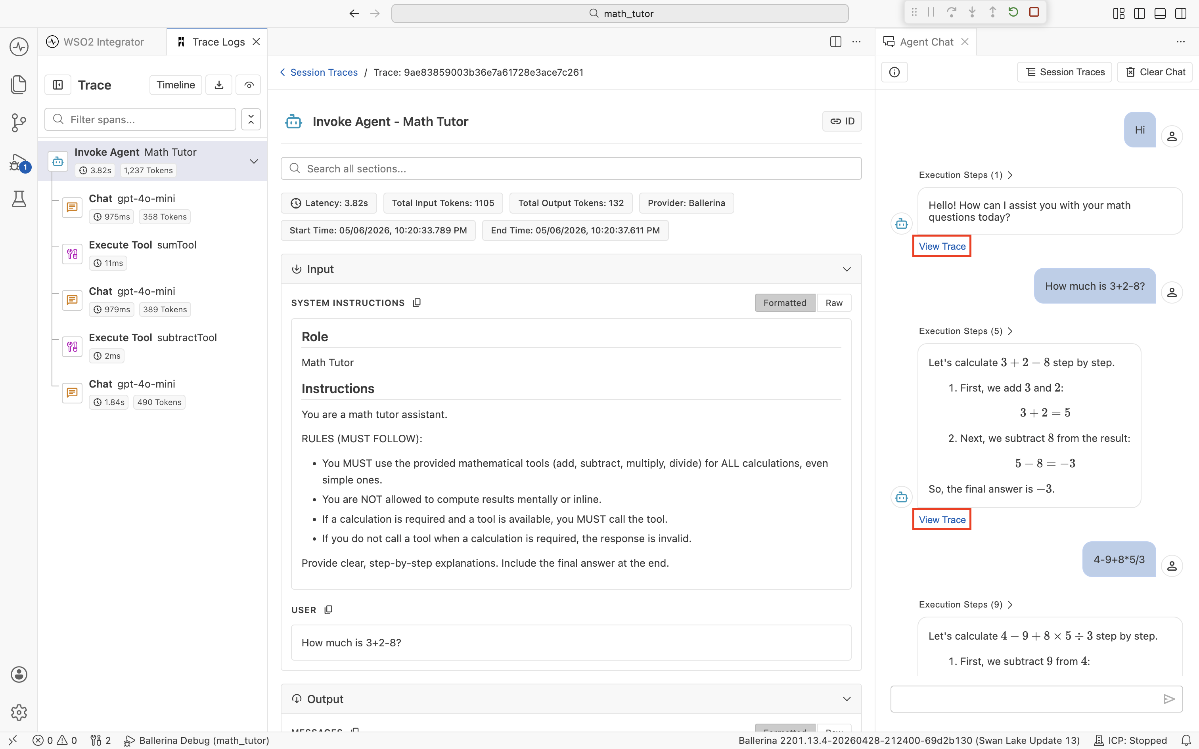
Task: Toggle the bottom Panel layout
Action: (1160, 13)
